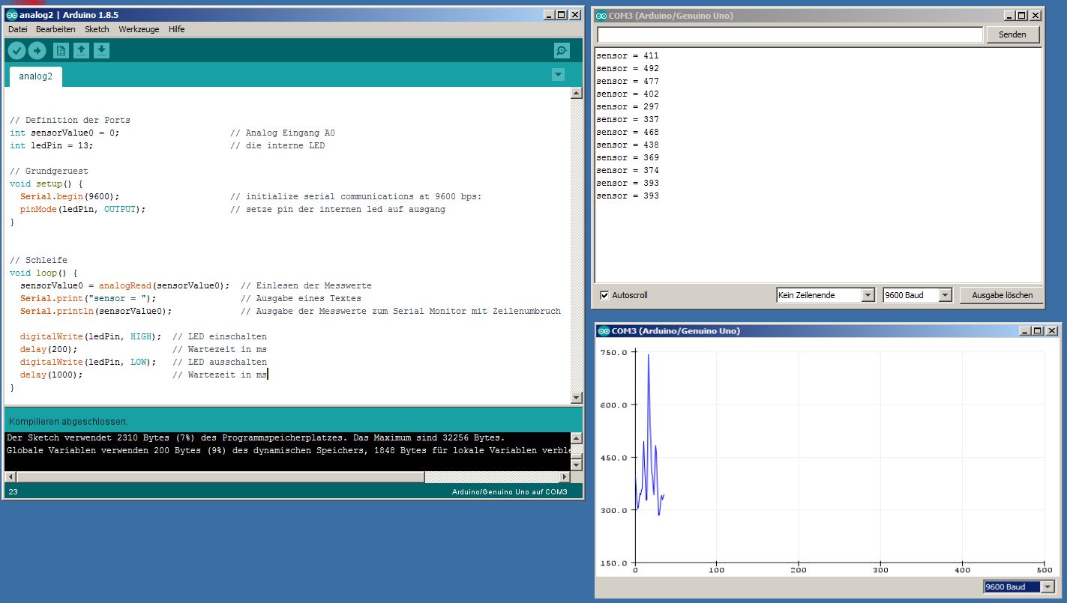This screenshot has height=603, width=1067.
Task: Expand the Kein Zeilenende dropdown
Action: (868, 295)
